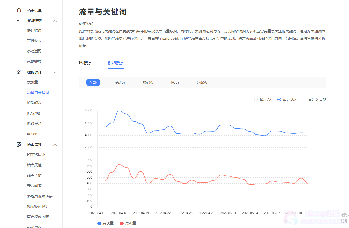This screenshot has width=349, height=228.
Task: Open 抓取诊断 in the sidebar
Action: 34,113
